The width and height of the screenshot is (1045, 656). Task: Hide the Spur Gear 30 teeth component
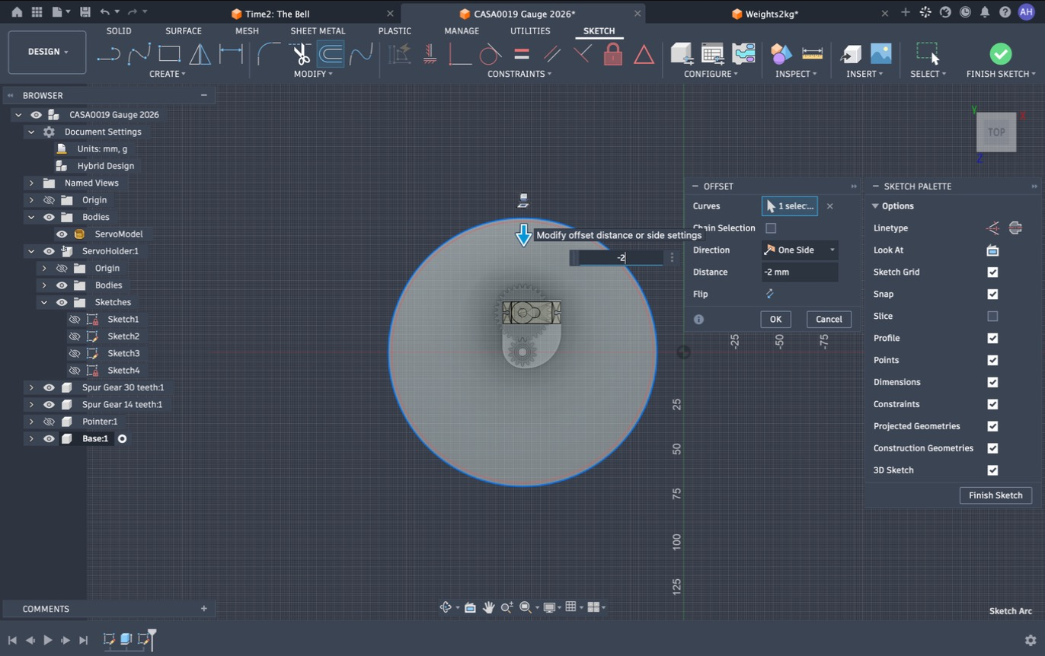pos(49,388)
